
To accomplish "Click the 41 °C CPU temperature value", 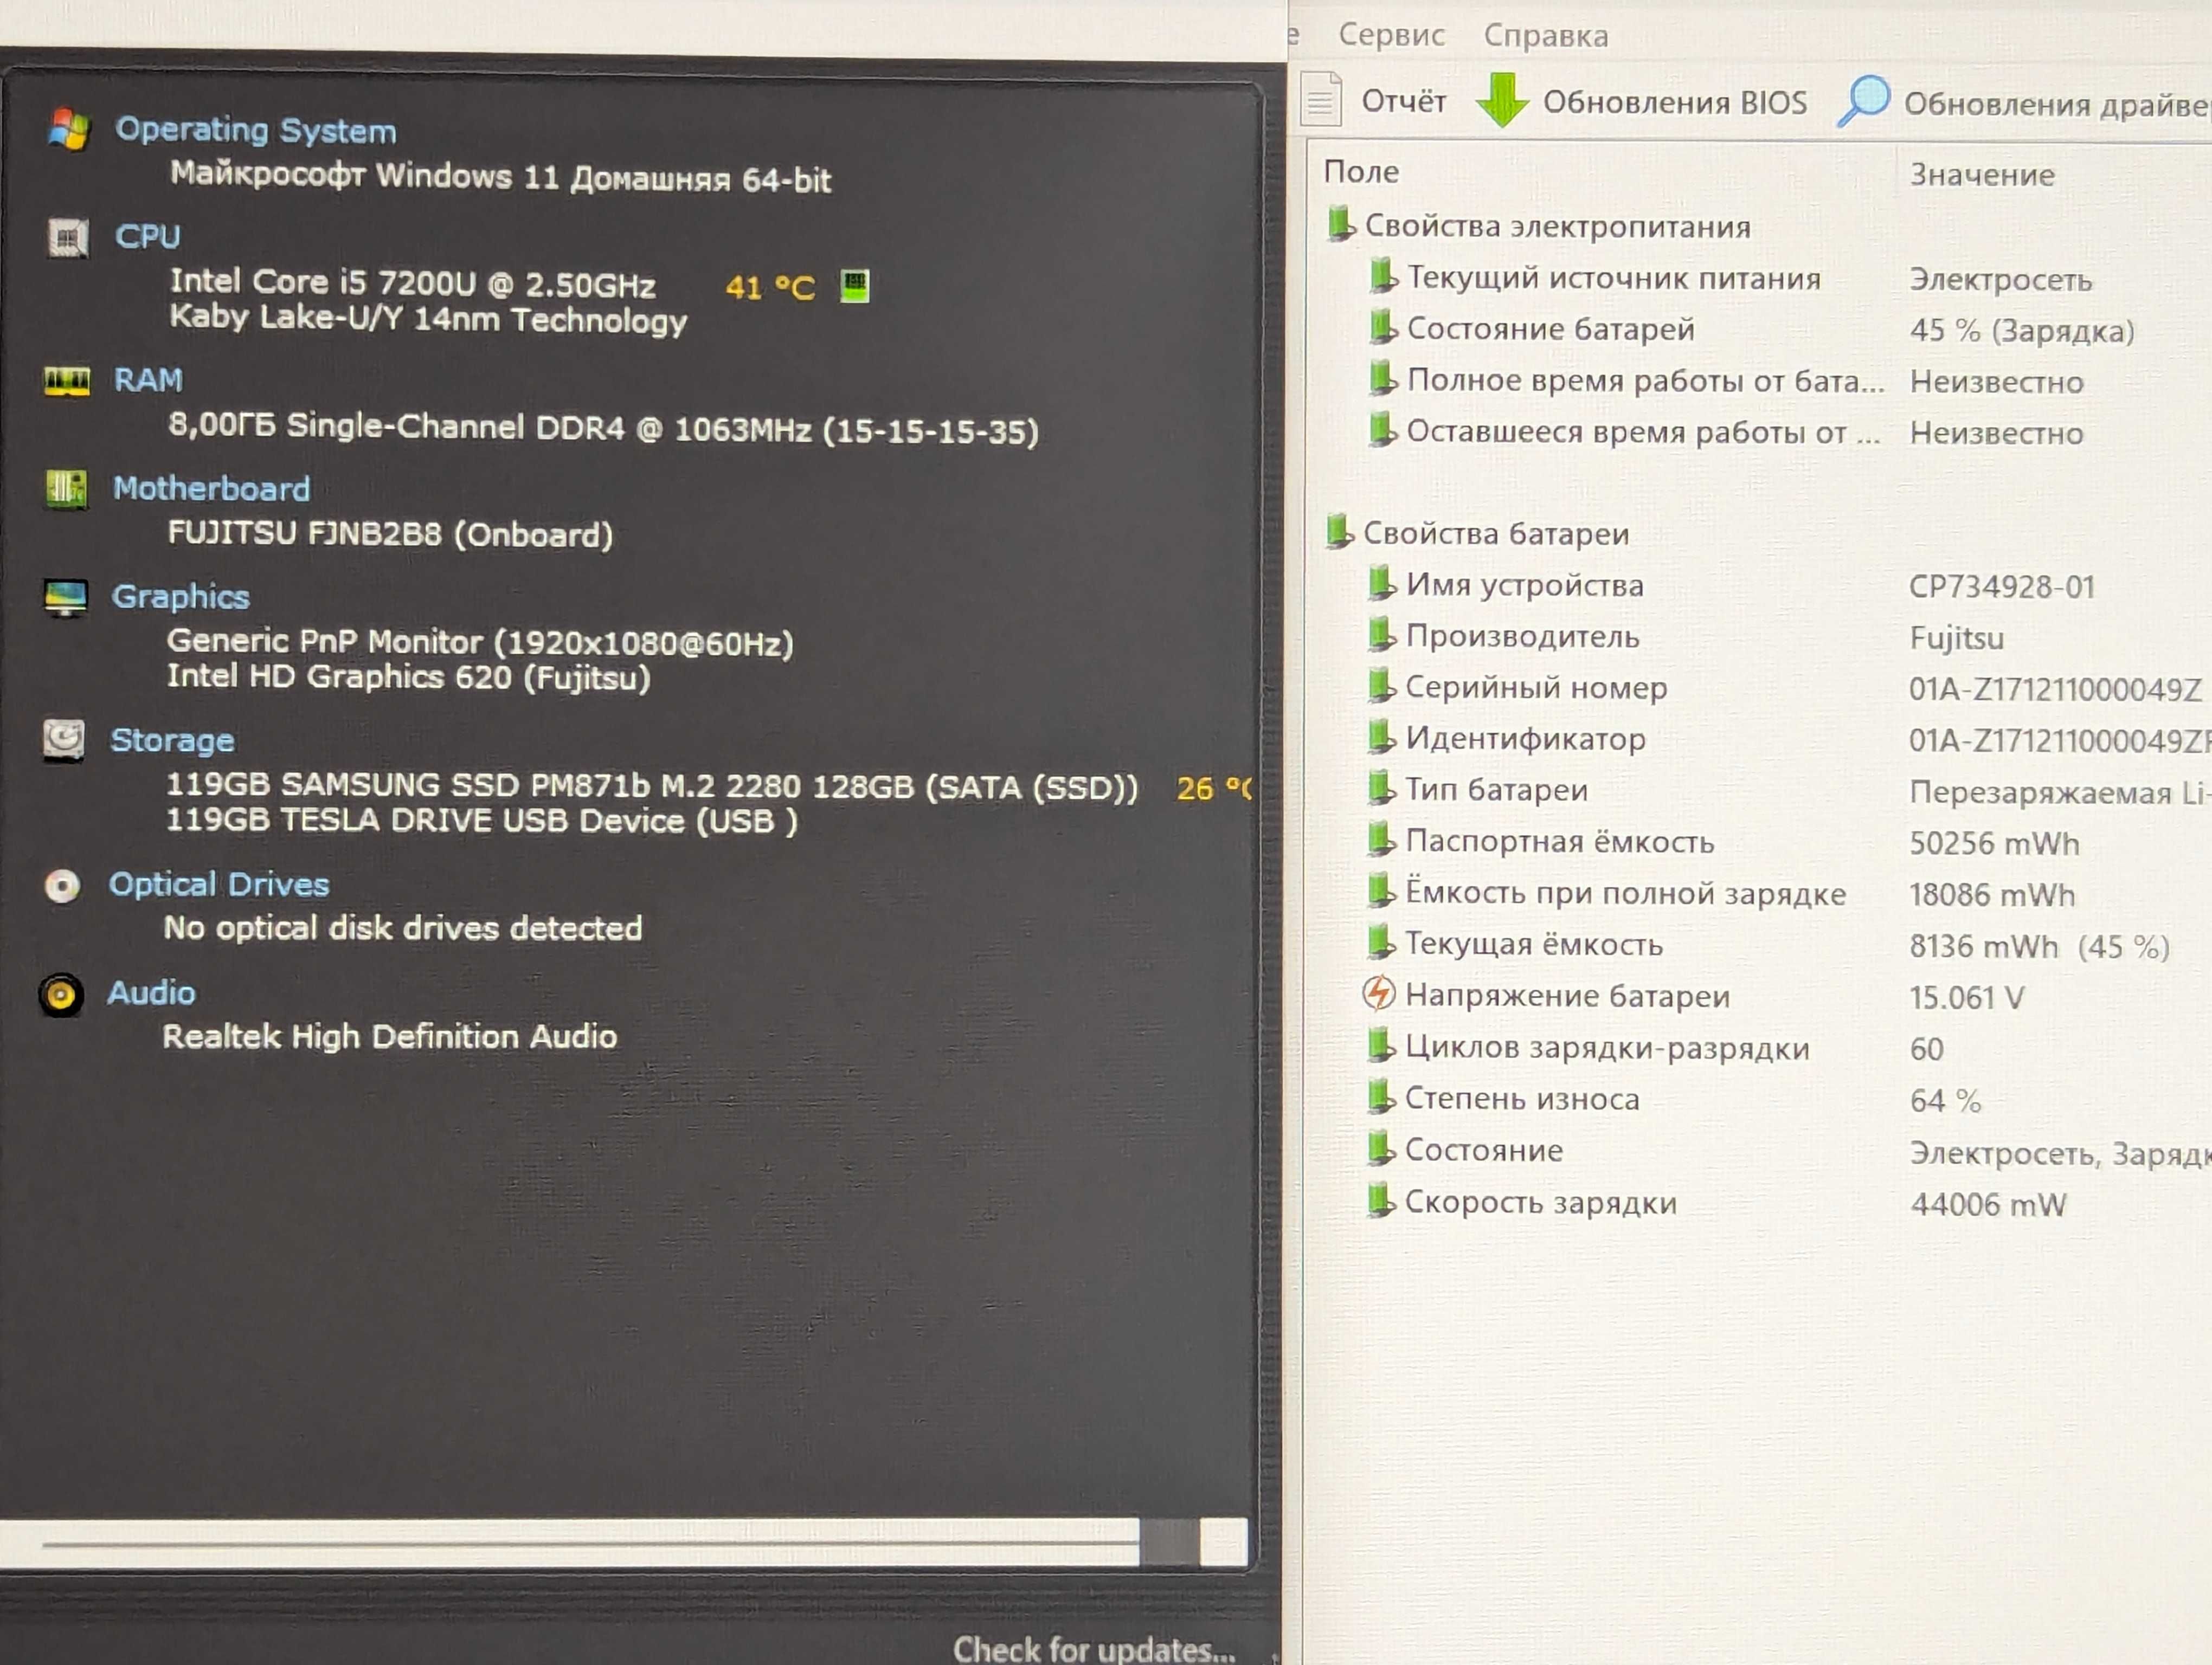I will (x=770, y=288).
